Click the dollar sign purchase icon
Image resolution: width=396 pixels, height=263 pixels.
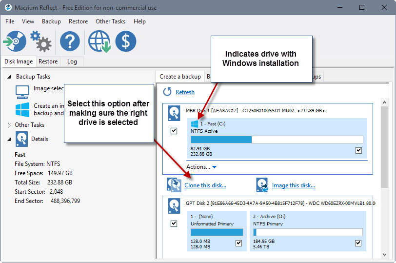pyautogui.click(x=126, y=41)
